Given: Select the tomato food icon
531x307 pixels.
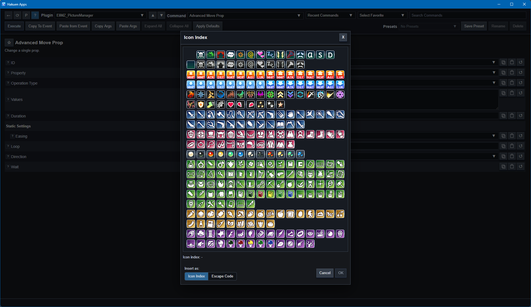Looking at the screenshot, I should pos(270,224).
